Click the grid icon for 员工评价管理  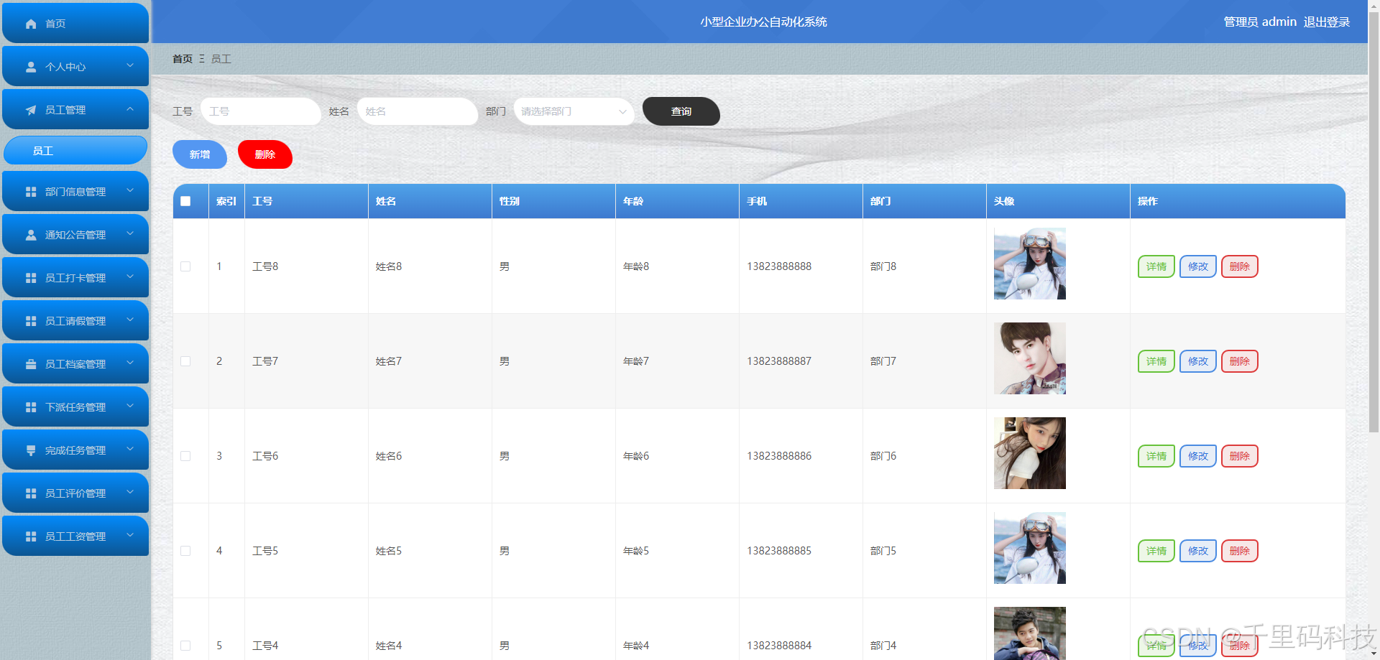click(31, 493)
